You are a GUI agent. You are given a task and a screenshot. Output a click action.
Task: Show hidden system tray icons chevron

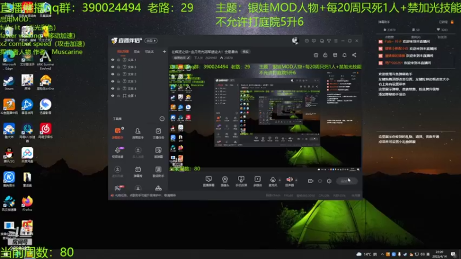click(382, 254)
